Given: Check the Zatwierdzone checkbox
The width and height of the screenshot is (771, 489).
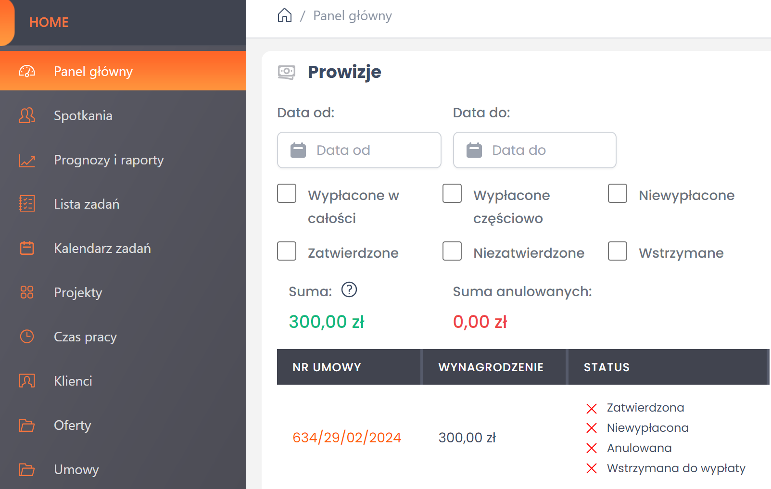Looking at the screenshot, I should click(287, 251).
